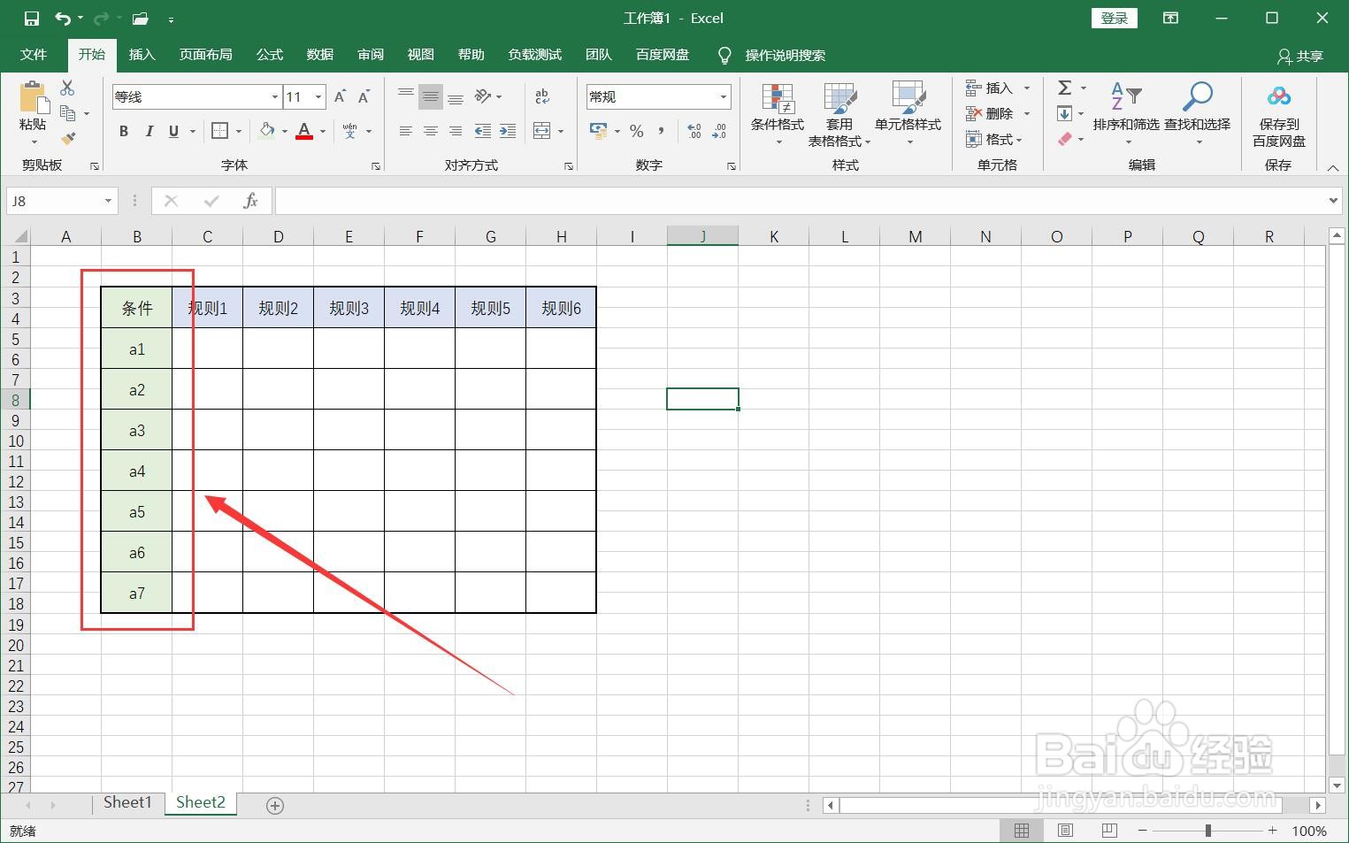The height and width of the screenshot is (843, 1349).
Task: Open the Conditional Formatting menu
Action: point(778,115)
